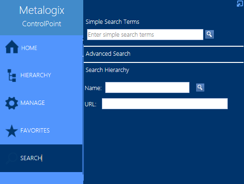Click the Name: label
The height and width of the screenshot is (184, 244).
pyautogui.click(x=93, y=88)
